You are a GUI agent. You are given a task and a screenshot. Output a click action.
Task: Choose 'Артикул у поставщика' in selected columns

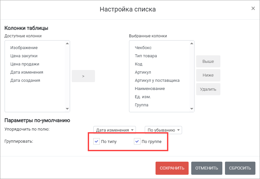click(x=157, y=81)
